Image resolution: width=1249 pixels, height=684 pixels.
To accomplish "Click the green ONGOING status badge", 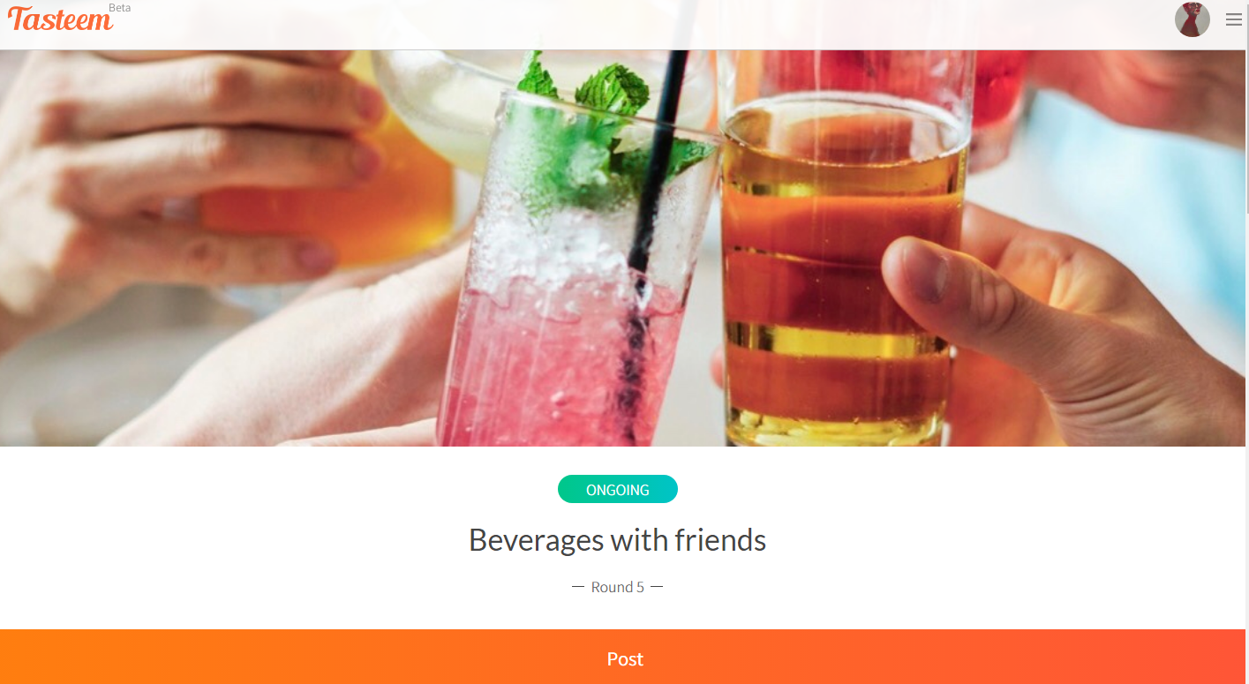I will [618, 489].
